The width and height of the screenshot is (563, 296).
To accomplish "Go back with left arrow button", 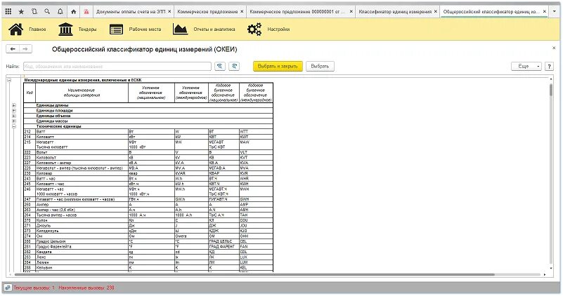I will click(13, 48).
